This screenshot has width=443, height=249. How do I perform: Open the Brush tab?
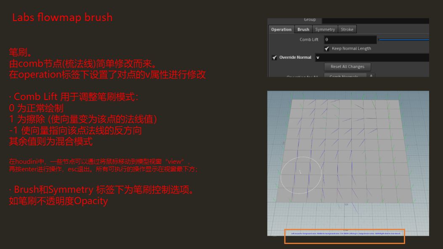point(303,29)
